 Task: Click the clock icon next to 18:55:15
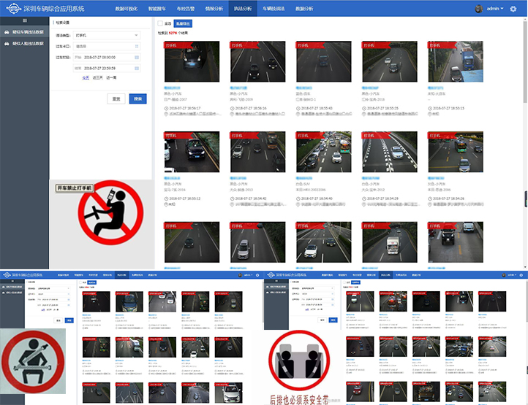click(430, 108)
